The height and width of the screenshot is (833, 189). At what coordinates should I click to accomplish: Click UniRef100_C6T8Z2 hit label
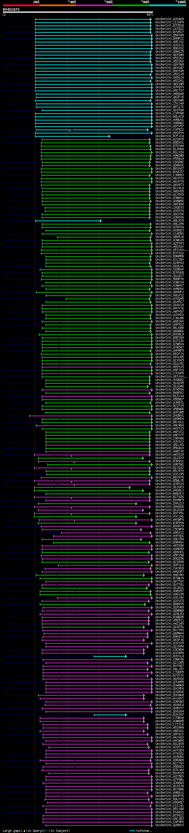pyautogui.click(x=170, y=29)
